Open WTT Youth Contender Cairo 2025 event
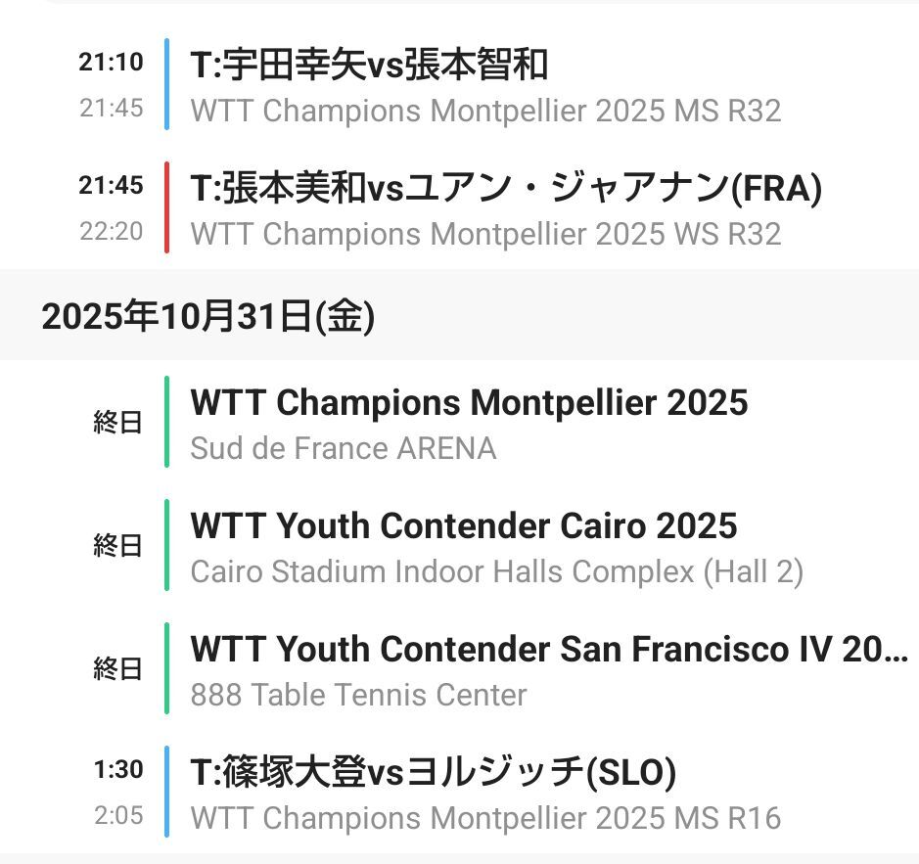This screenshot has width=919, height=864. click(464, 525)
